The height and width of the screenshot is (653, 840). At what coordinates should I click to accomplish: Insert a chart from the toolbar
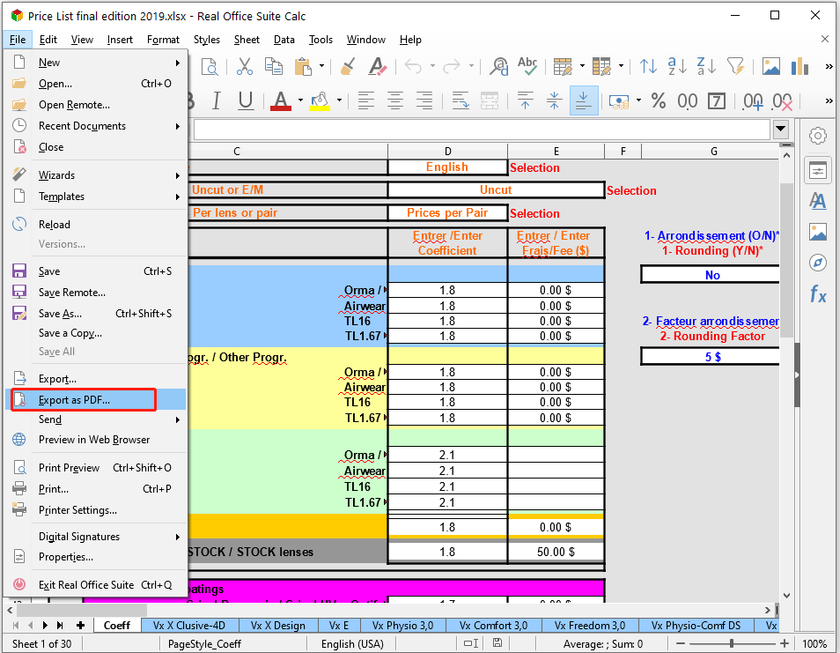pos(799,67)
